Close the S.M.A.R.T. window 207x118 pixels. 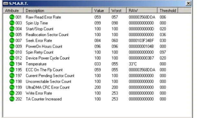coord(188,3)
